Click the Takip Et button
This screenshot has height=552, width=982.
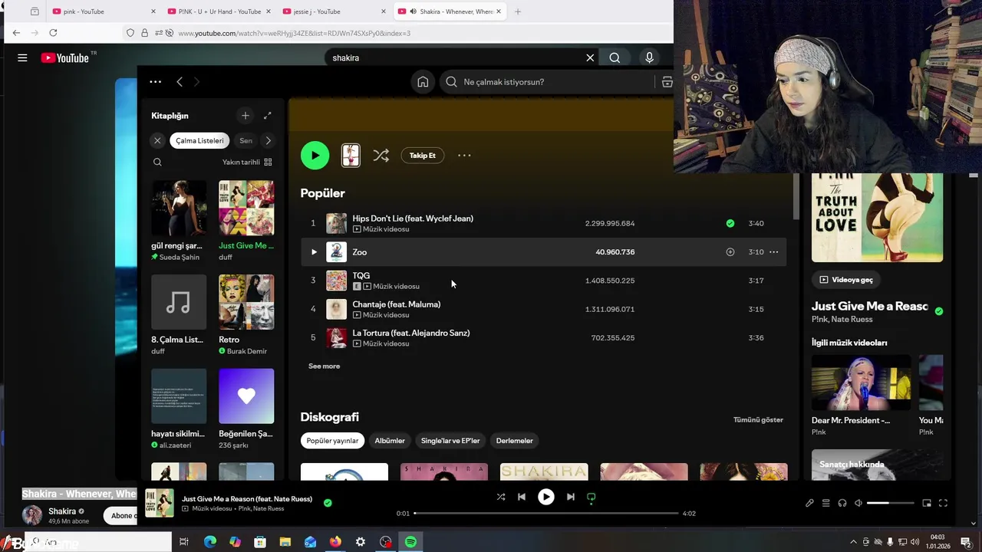coord(422,156)
